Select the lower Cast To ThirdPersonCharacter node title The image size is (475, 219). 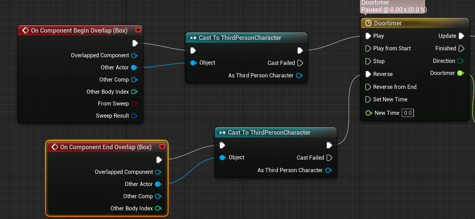[269, 133]
